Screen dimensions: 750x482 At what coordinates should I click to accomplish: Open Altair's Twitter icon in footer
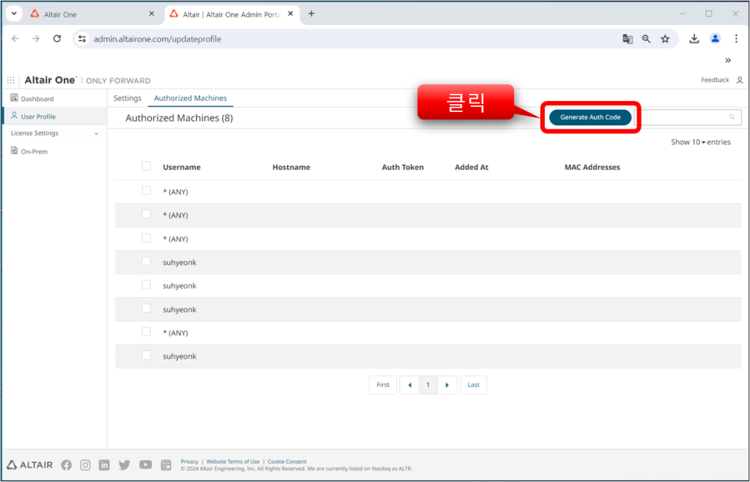[125, 464]
